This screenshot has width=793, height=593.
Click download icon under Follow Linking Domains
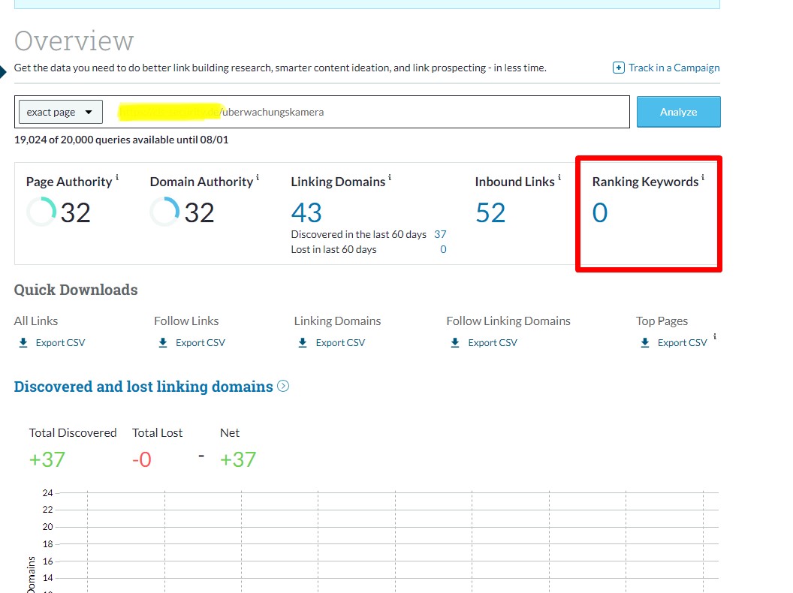(455, 343)
